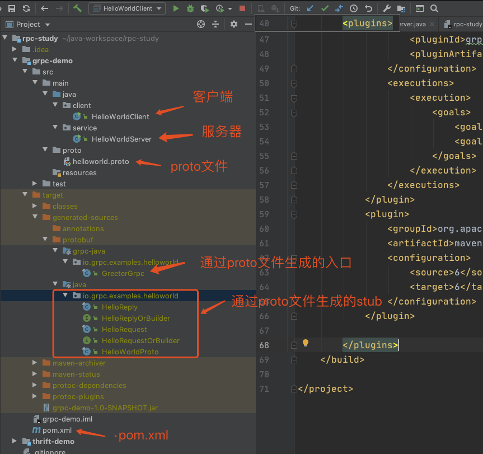Select helloworld.proto in the project tree
Screen dimensions: 483x454
pyautogui.click(x=101, y=161)
